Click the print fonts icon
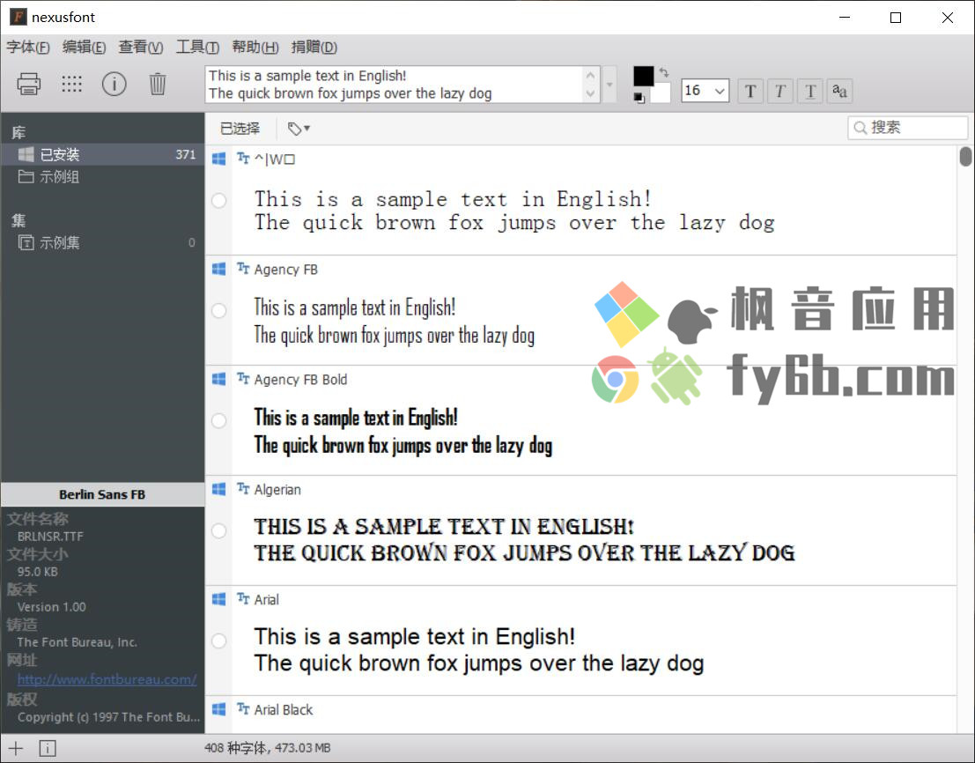The image size is (975, 763). (28, 84)
